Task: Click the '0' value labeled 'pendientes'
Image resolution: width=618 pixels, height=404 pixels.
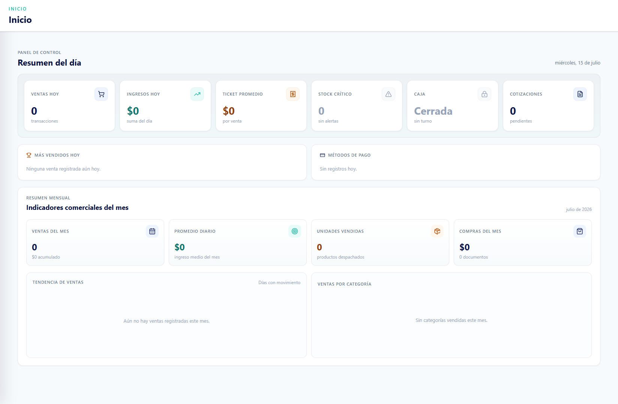Action: click(513, 111)
